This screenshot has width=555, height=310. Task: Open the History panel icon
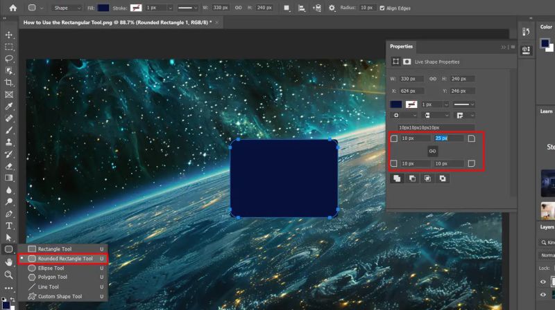526,32
